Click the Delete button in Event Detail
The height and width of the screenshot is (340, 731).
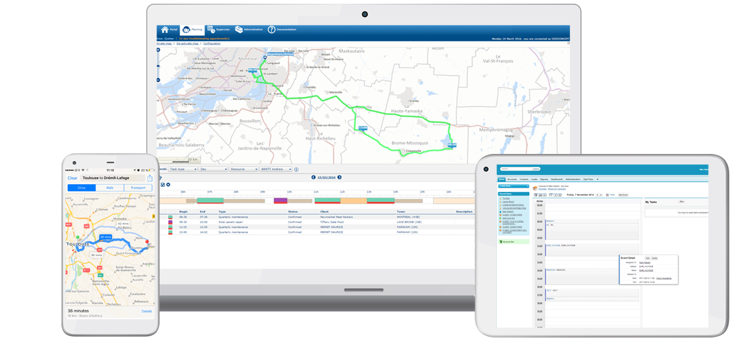[x=655, y=258]
